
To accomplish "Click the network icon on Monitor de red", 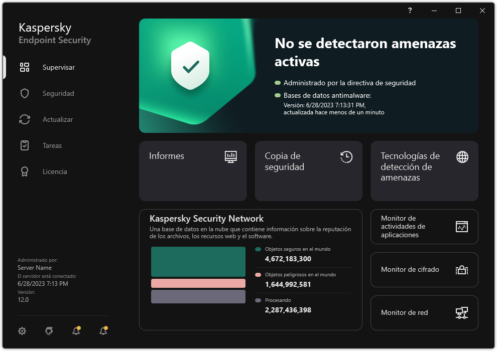I will click(x=461, y=312).
